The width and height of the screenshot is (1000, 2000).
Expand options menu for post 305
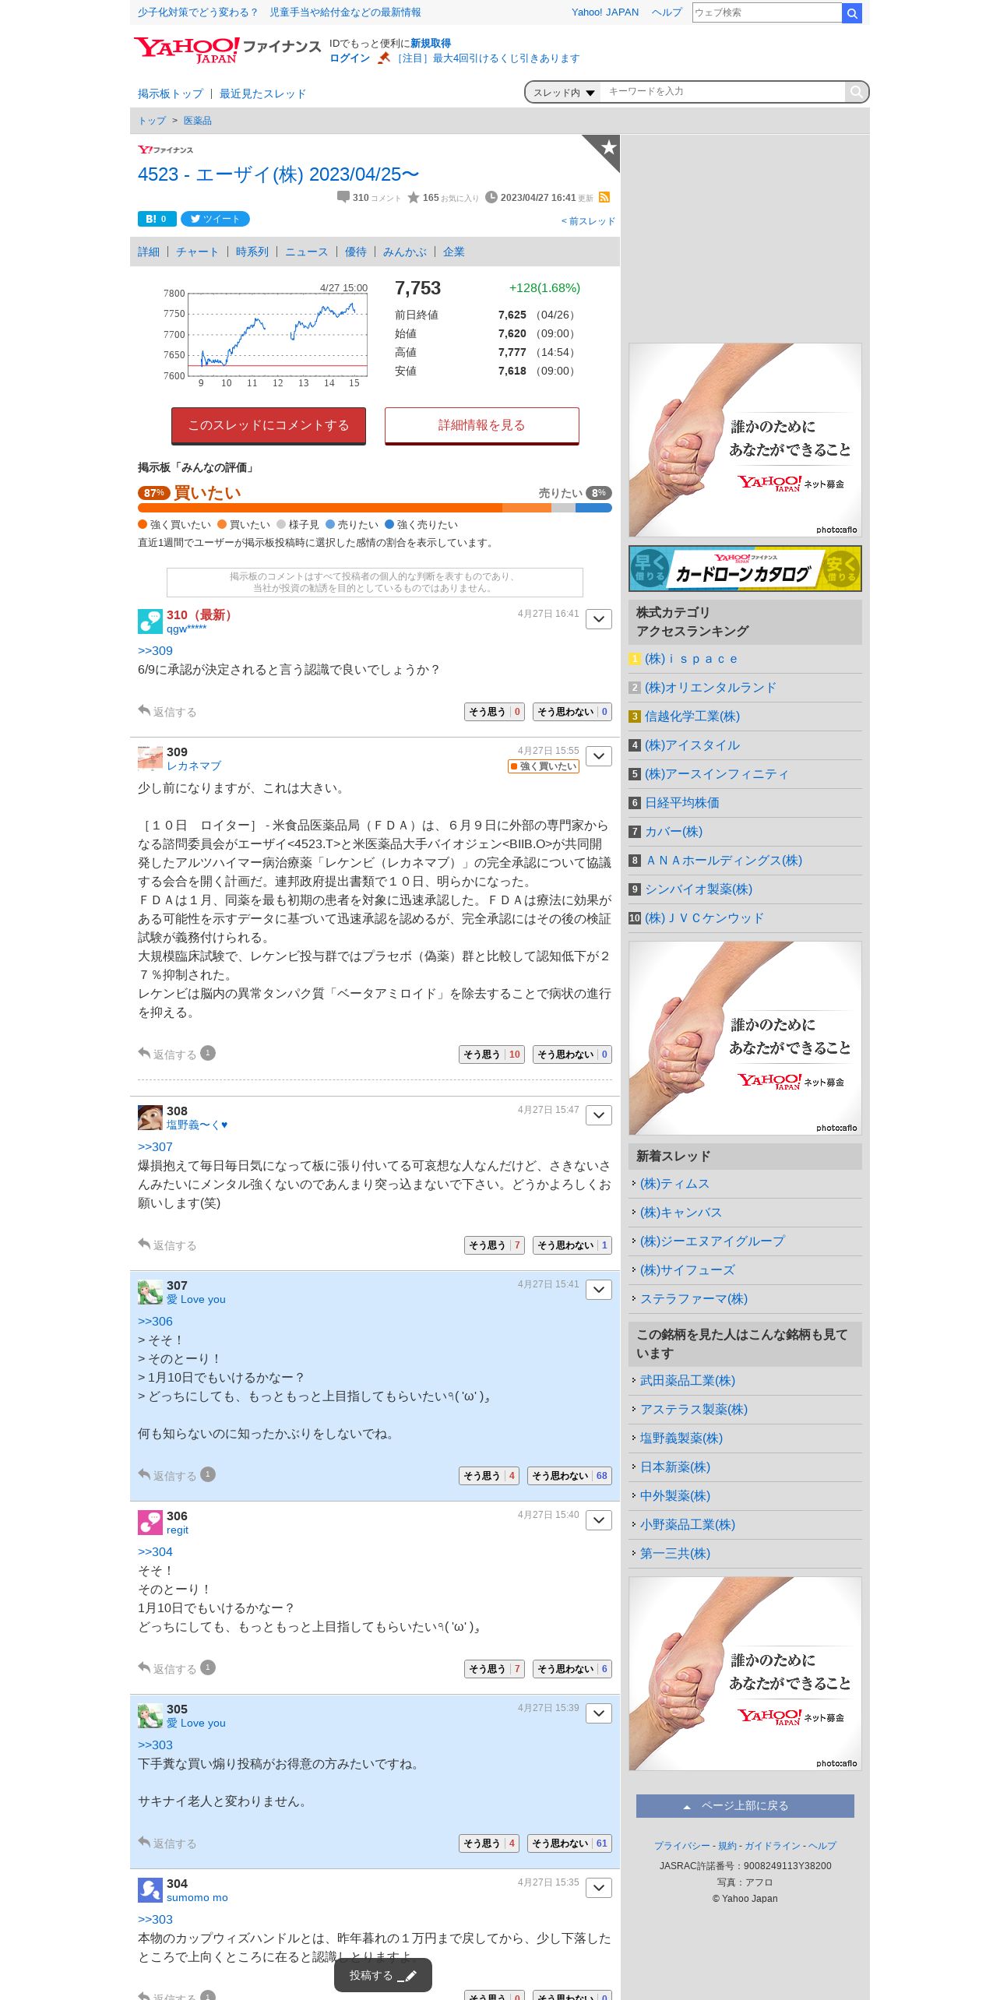(x=599, y=1713)
